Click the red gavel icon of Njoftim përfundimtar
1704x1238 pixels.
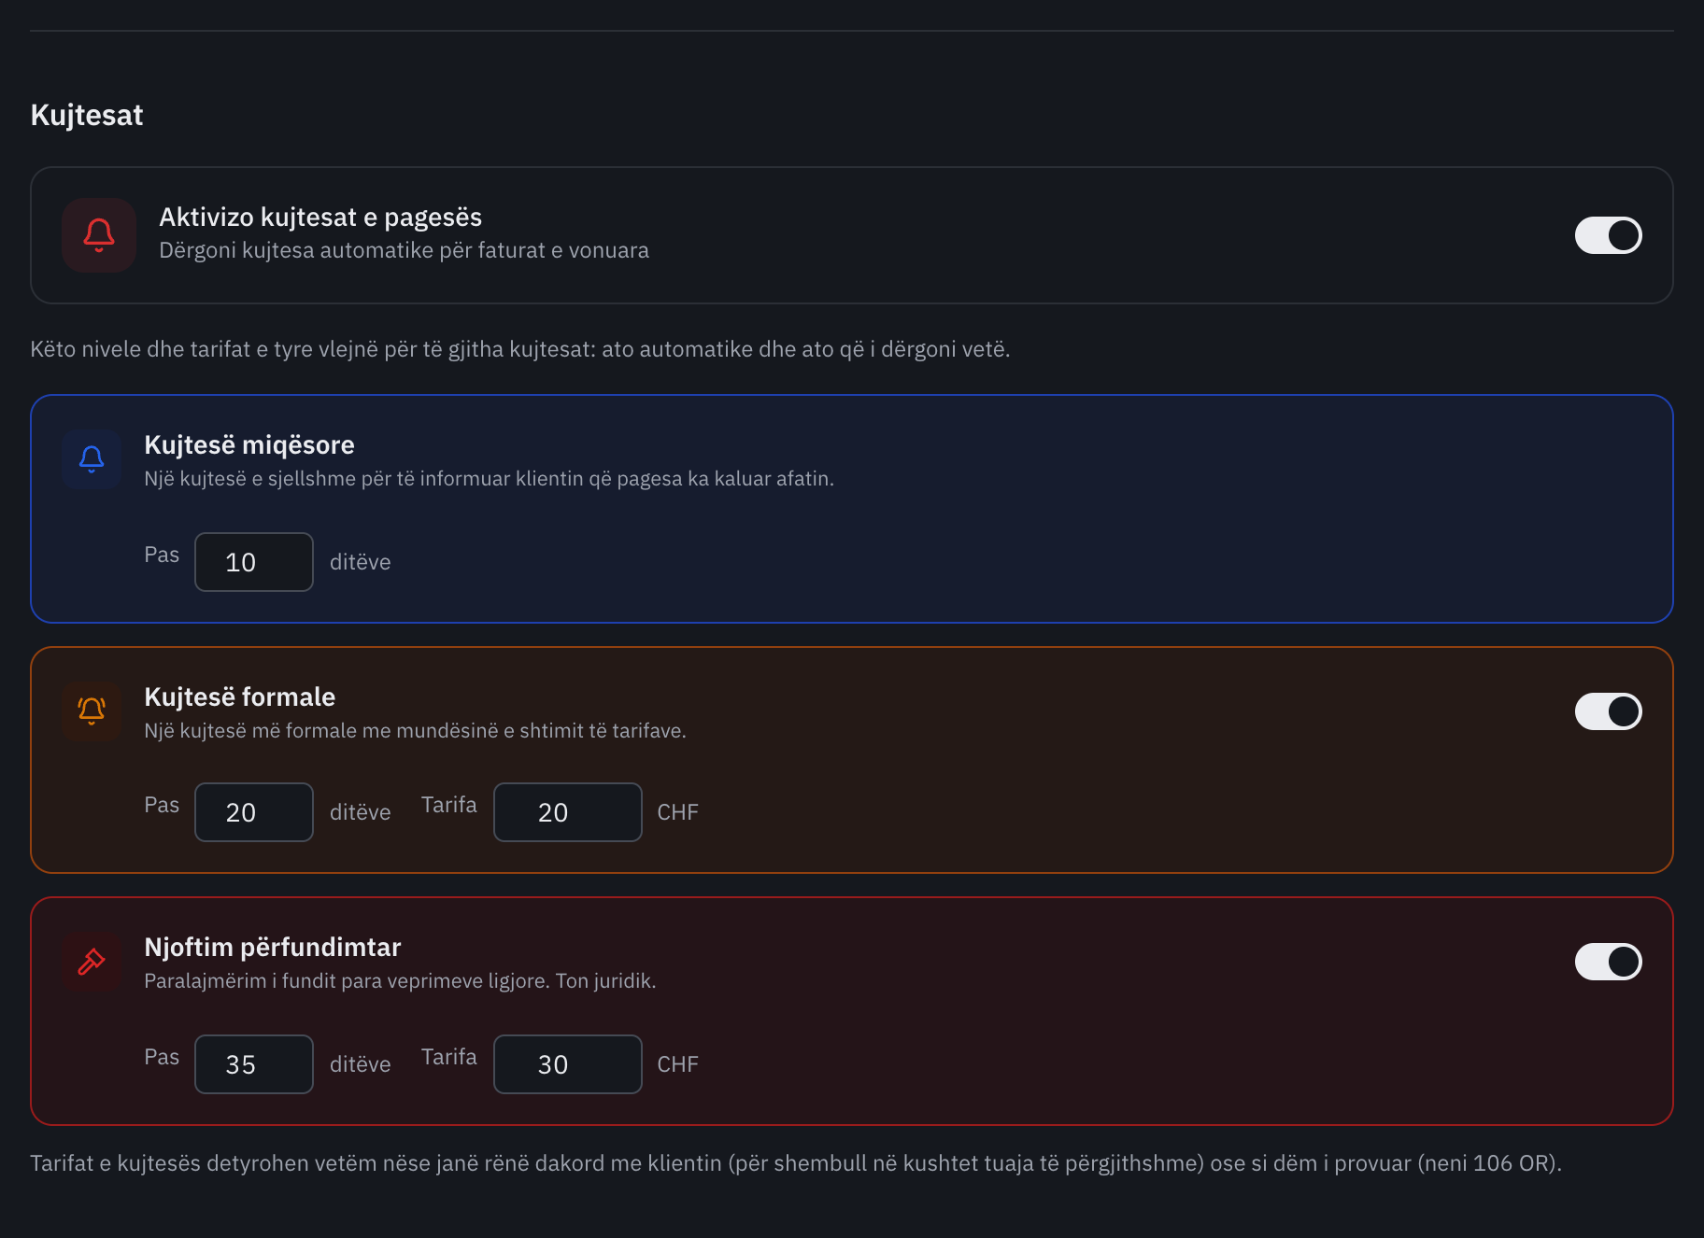coord(92,962)
